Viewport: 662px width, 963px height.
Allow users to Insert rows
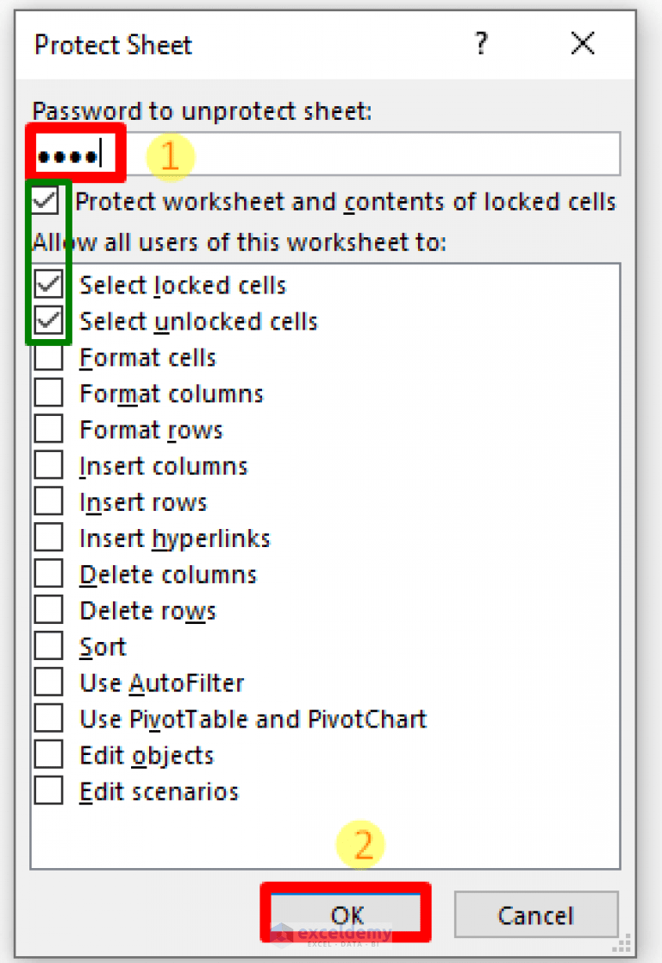pos(50,501)
